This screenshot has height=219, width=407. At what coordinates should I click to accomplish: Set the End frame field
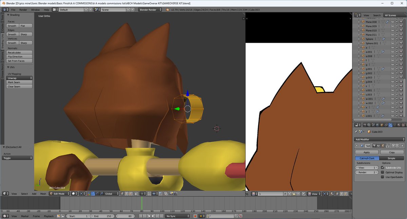point(102,216)
